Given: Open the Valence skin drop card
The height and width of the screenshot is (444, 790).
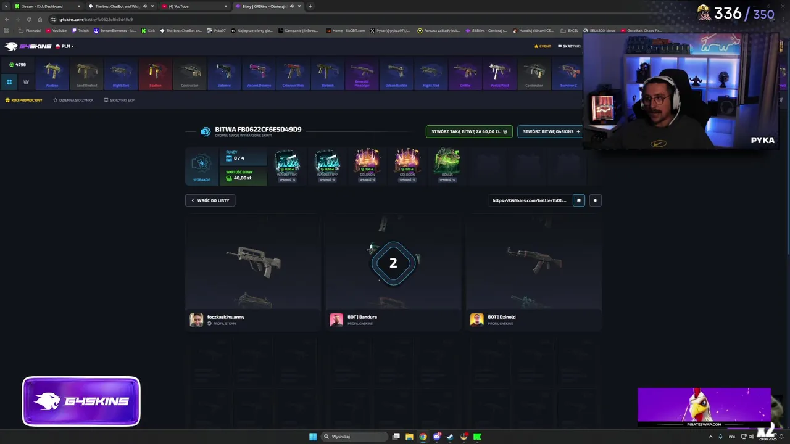Looking at the screenshot, I should 224,74.
